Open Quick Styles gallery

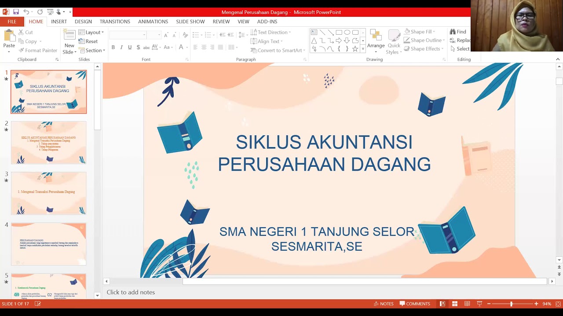point(394,42)
